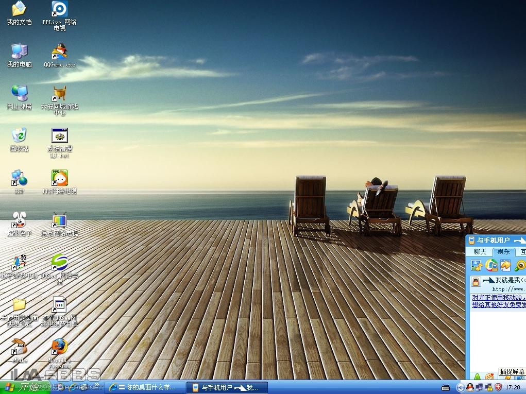526x394 pixels.
Task: Select the 六安同城游戏中心 shortcut
Action: click(59, 94)
